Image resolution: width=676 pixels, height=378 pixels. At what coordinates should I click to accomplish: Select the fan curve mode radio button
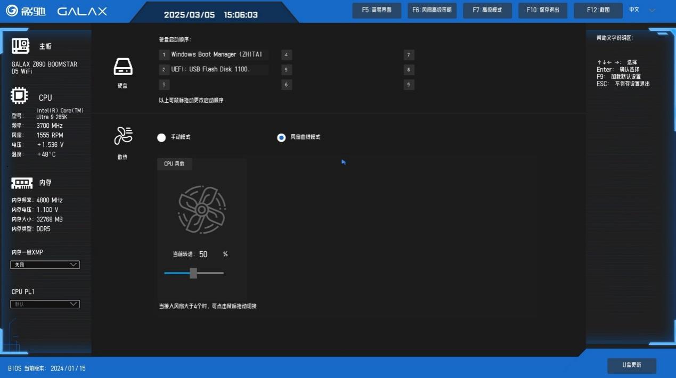click(x=281, y=138)
